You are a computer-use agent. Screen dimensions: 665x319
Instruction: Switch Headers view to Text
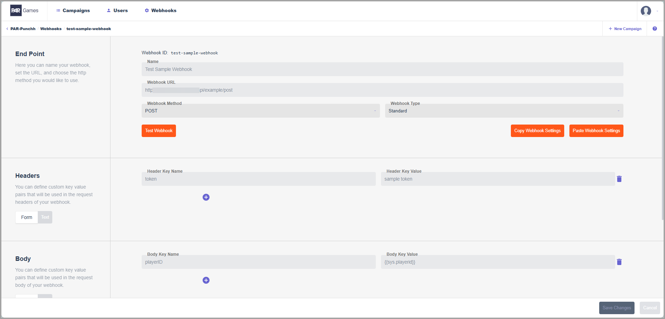45,217
